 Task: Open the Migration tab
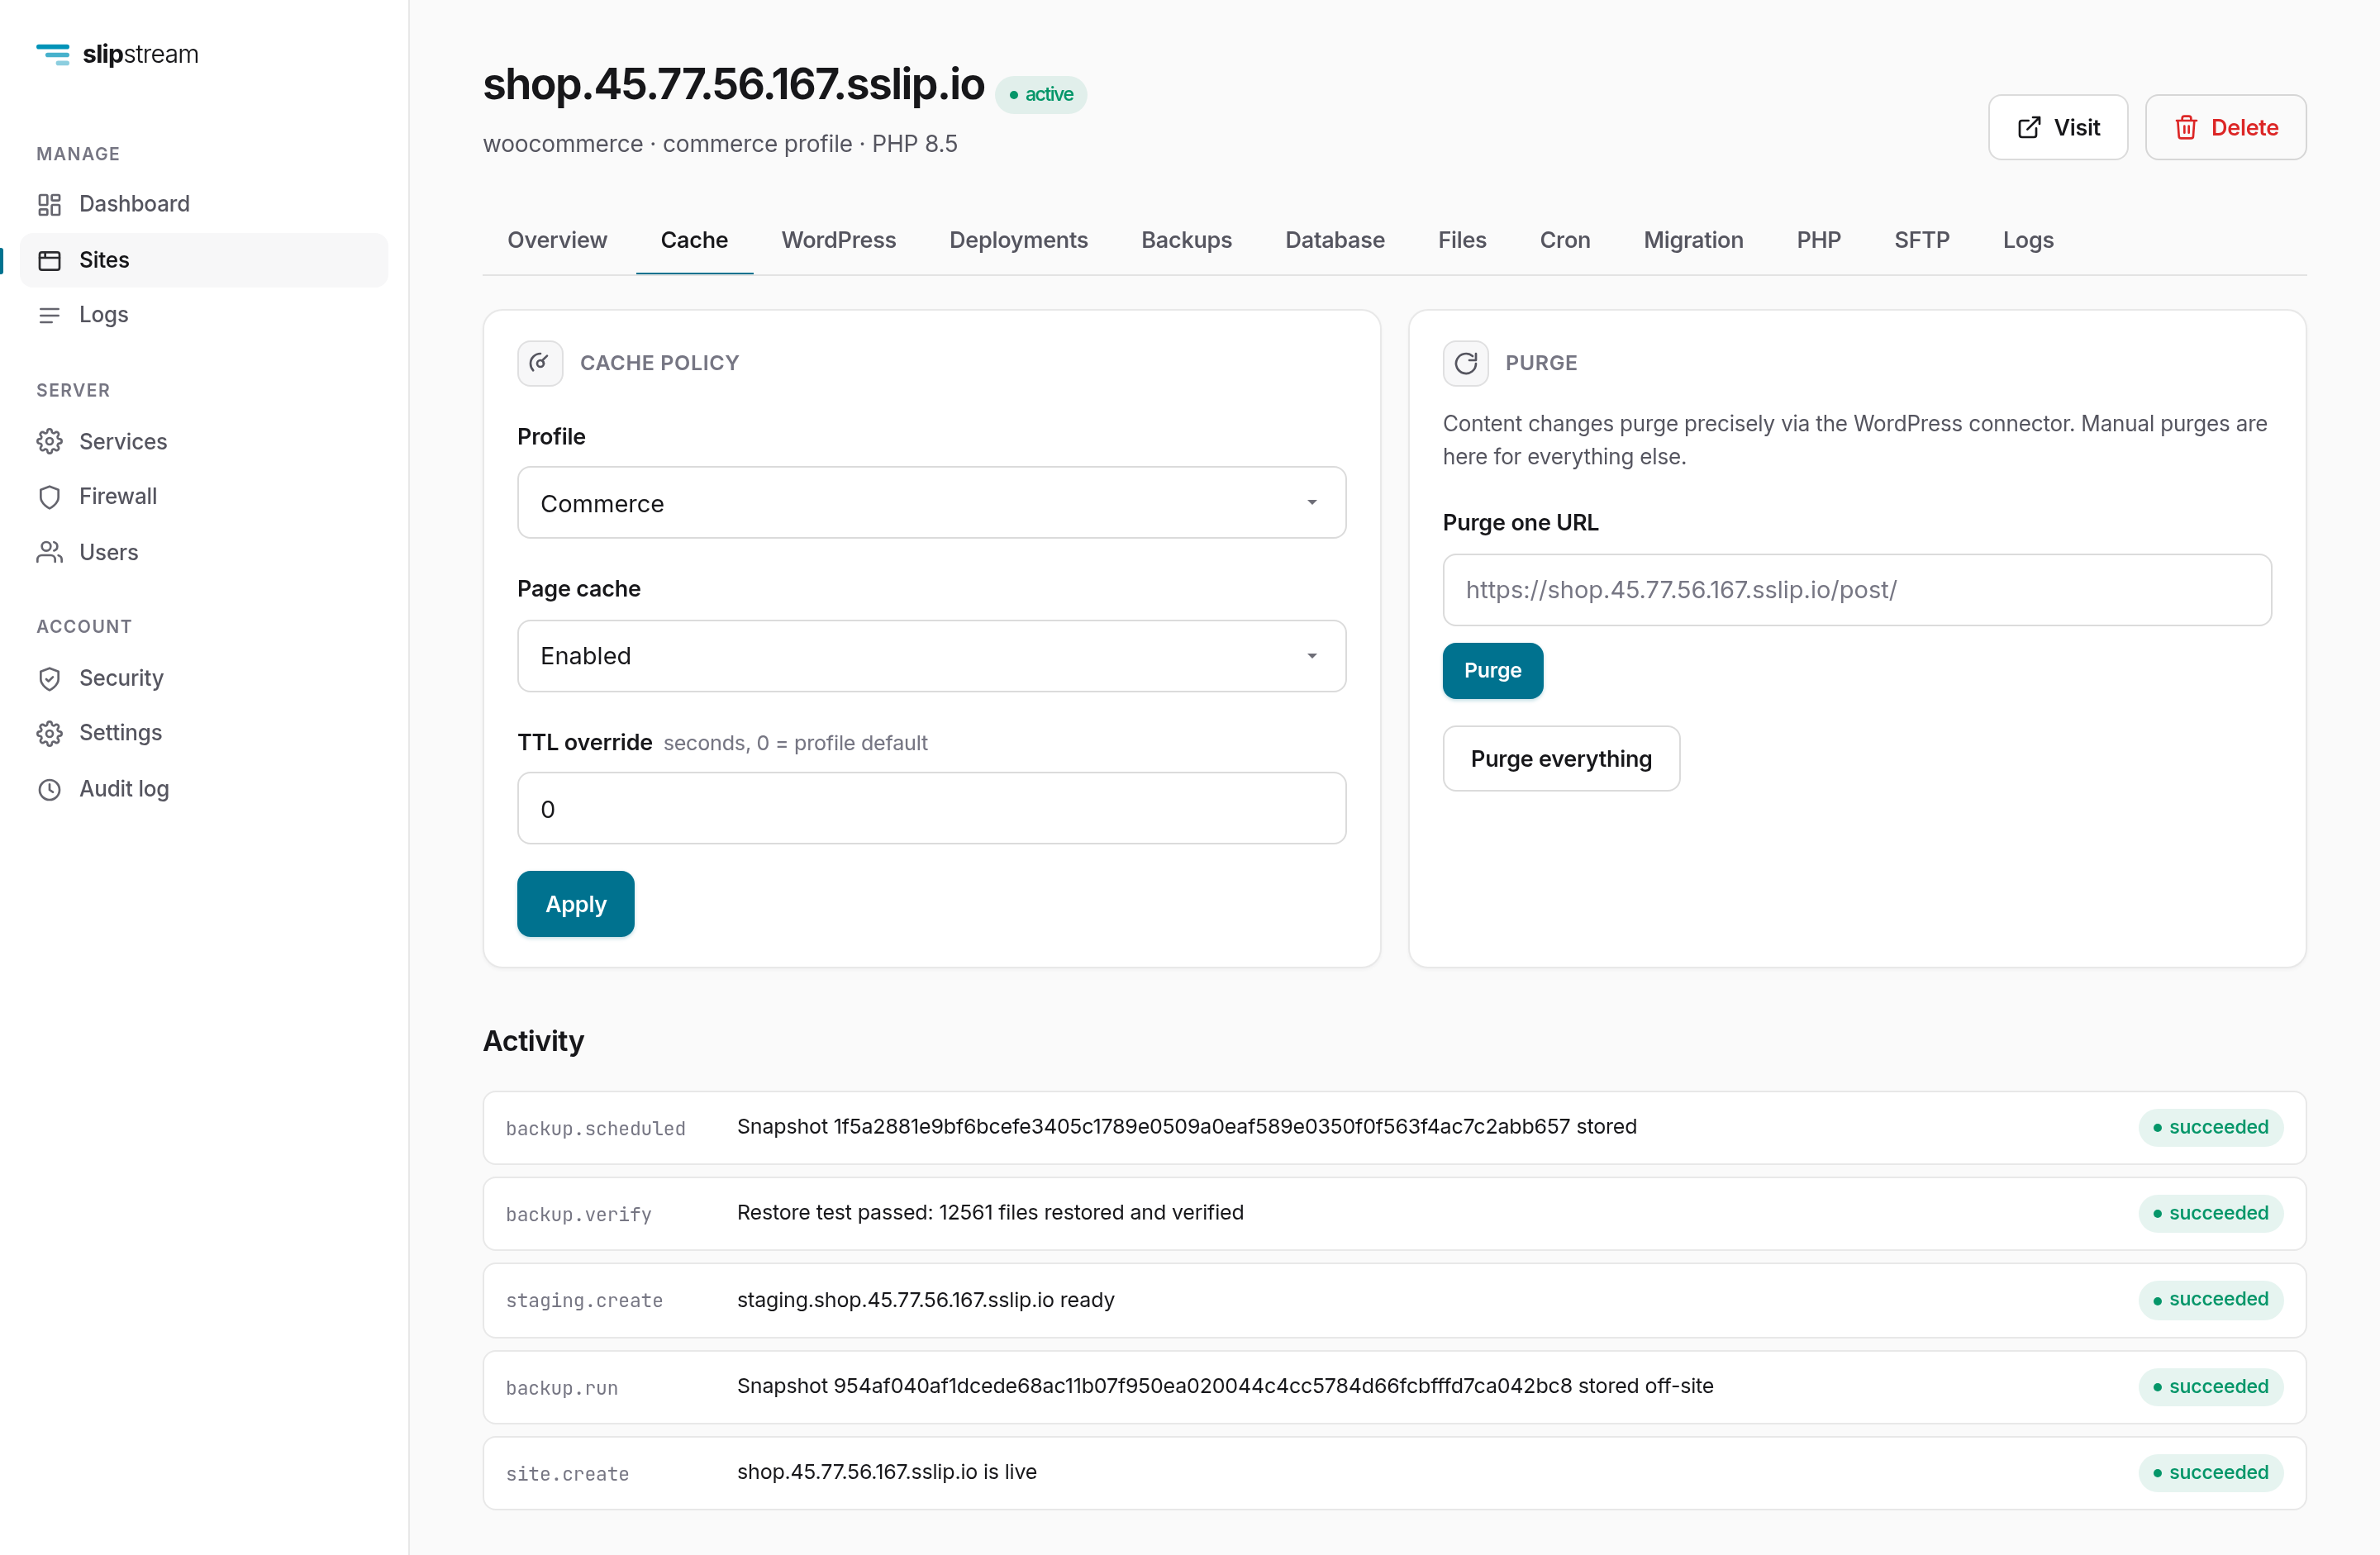[1693, 240]
